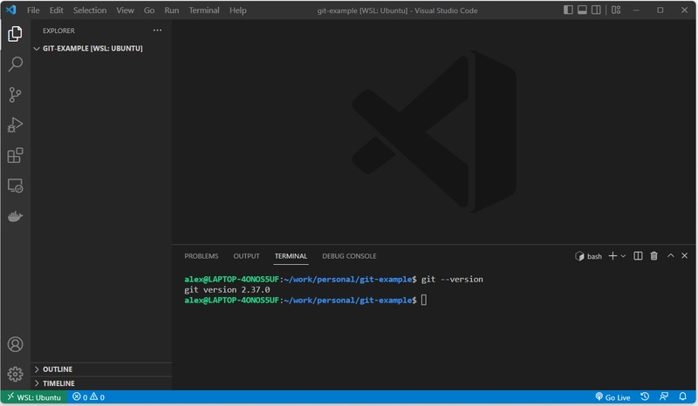Open notifications bell icon
698x406 pixels.
[682, 396]
